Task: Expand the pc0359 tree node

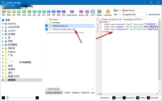Action: [3, 31]
